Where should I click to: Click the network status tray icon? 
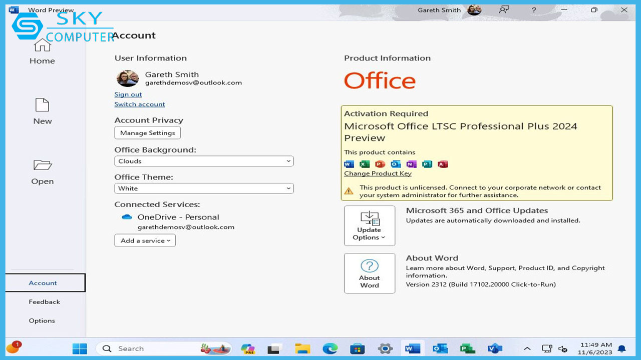click(x=546, y=348)
